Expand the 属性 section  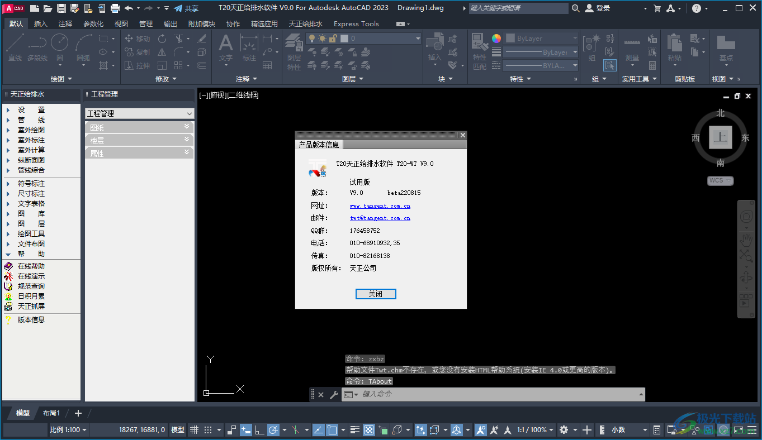tap(140, 153)
